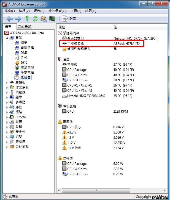The height and width of the screenshot is (200, 170).
Task: Click the scrollbar left arrow
Action: tap(59, 191)
